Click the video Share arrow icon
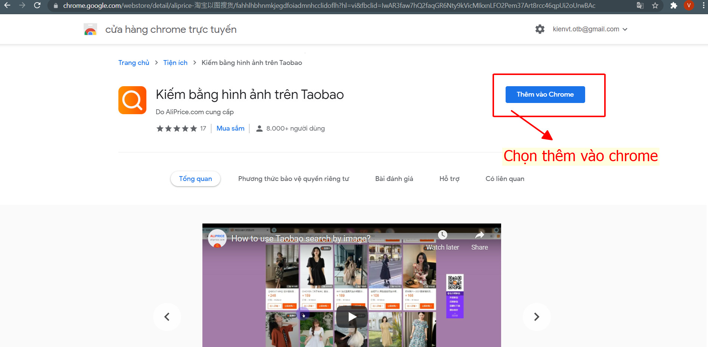This screenshot has height=347, width=708. click(x=479, y=235)
